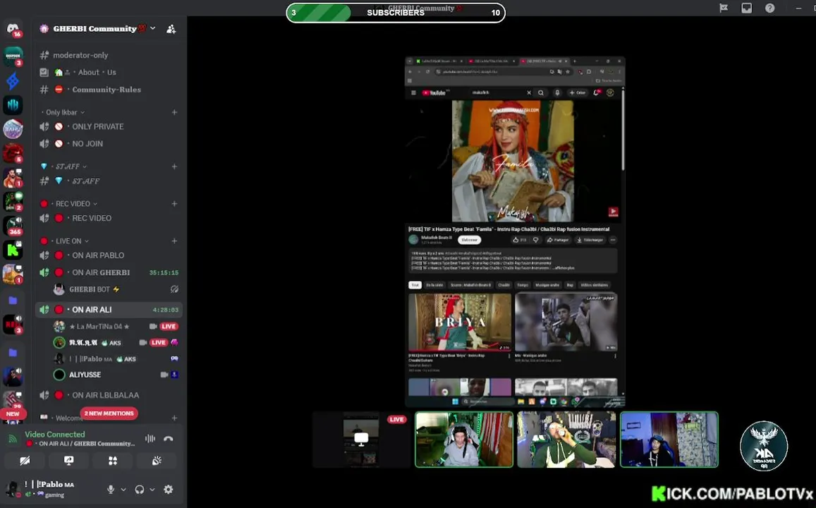816x508 pixels.
Task: Create channel in Only Ikbar category
Action: [174, 112]
